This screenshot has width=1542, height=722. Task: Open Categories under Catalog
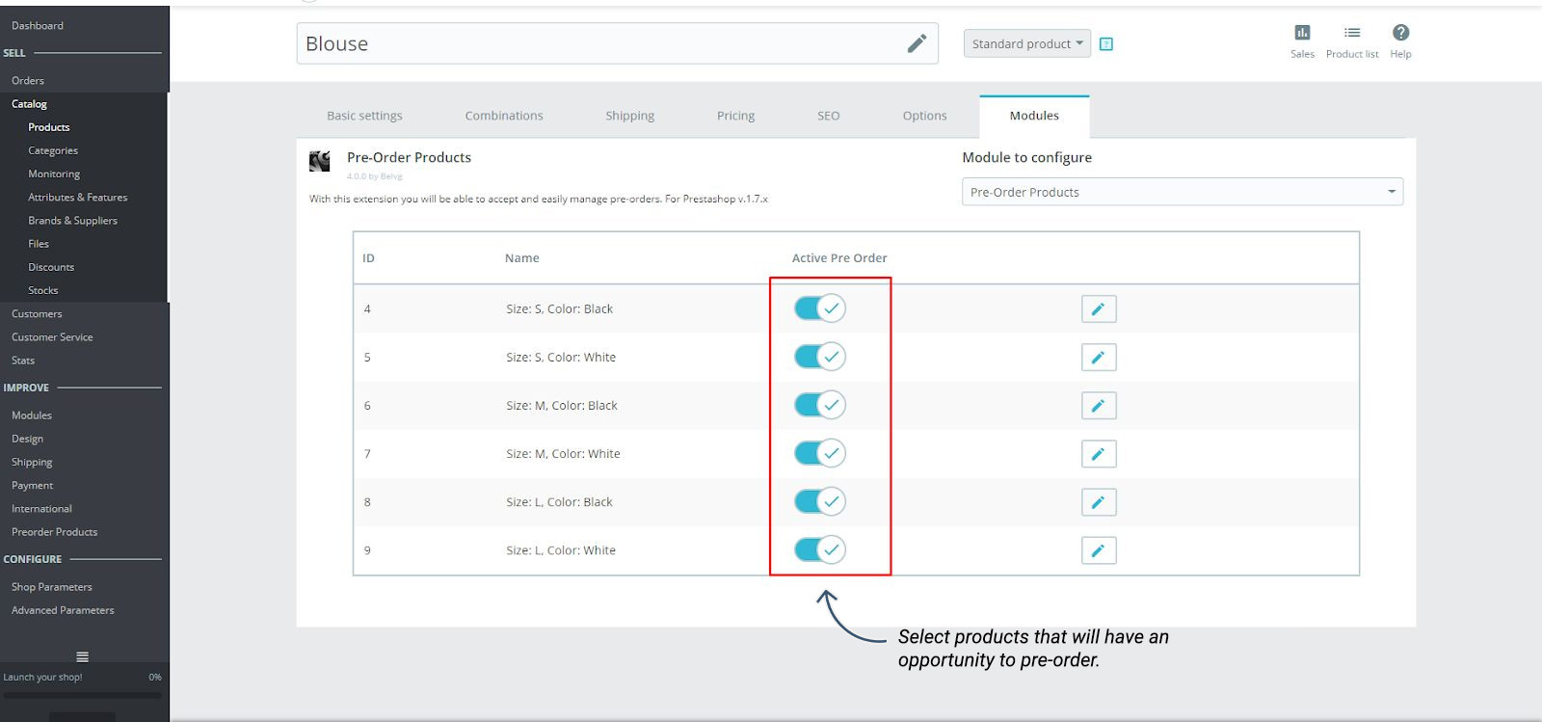pos(53,150)
